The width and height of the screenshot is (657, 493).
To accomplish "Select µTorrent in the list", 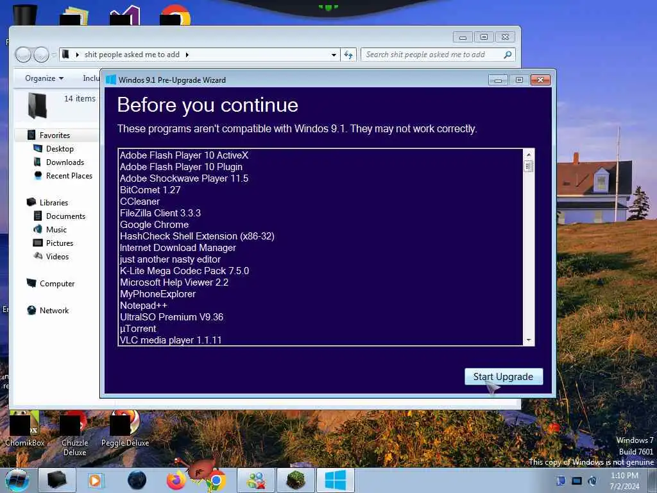I will [x=138, y=329].
